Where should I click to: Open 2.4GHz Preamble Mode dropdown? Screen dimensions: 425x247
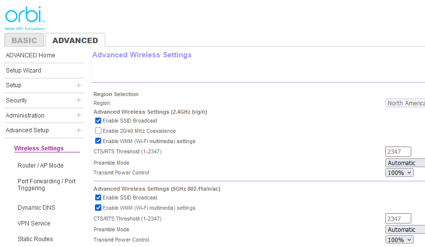(405, 163)
